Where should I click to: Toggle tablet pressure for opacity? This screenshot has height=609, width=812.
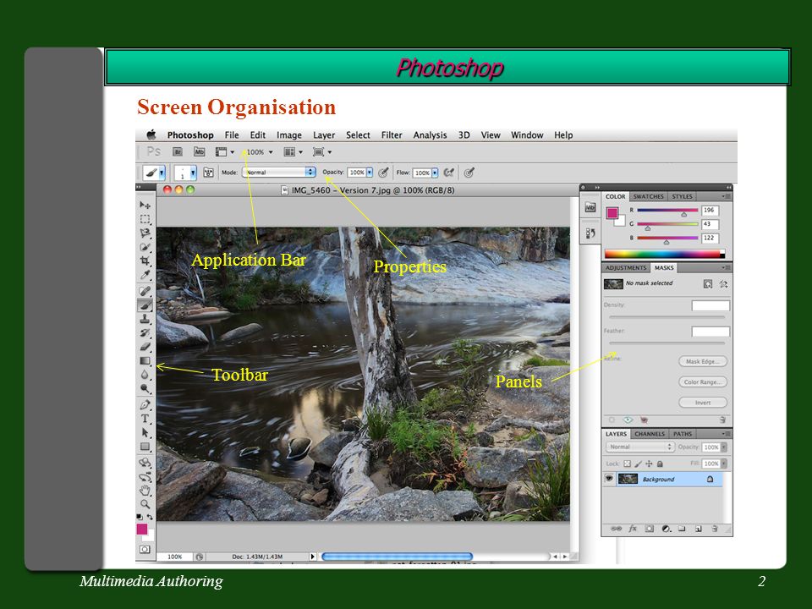click(x=383, y=173)
